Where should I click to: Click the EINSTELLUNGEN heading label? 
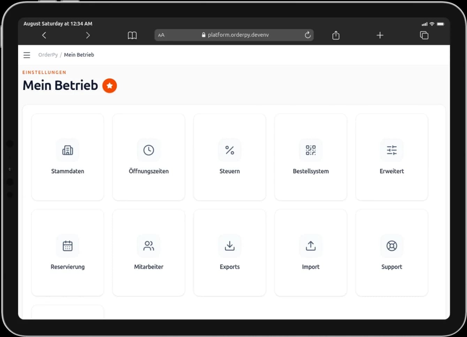coord(44,73)
